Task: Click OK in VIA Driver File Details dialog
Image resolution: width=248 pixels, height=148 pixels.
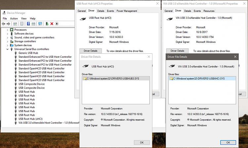Action: (x=228, y=142)
